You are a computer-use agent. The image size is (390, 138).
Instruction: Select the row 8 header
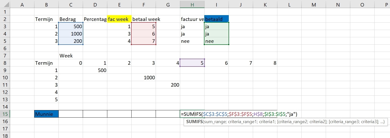(x=5, y=63)
